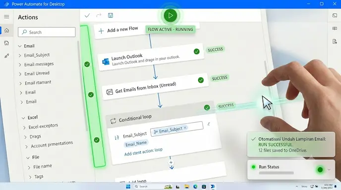Click the Add stent action: loop link

click(x=143, y=152)
